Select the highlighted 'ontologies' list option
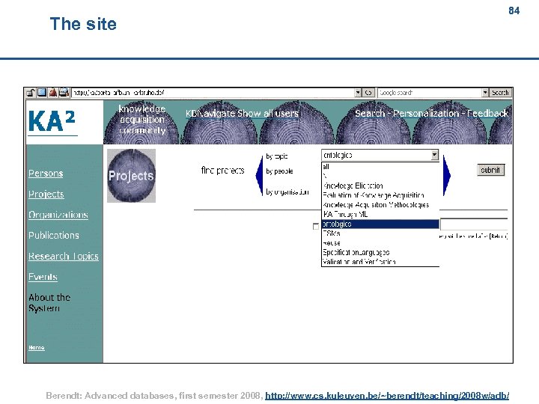The width and height of the screenshot is (539, 404). click(x=380, y=224)
